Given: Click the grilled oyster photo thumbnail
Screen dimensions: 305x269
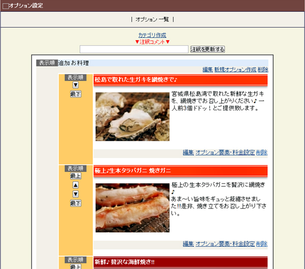Looking at the screenshot, I should [x=133, y=116].
